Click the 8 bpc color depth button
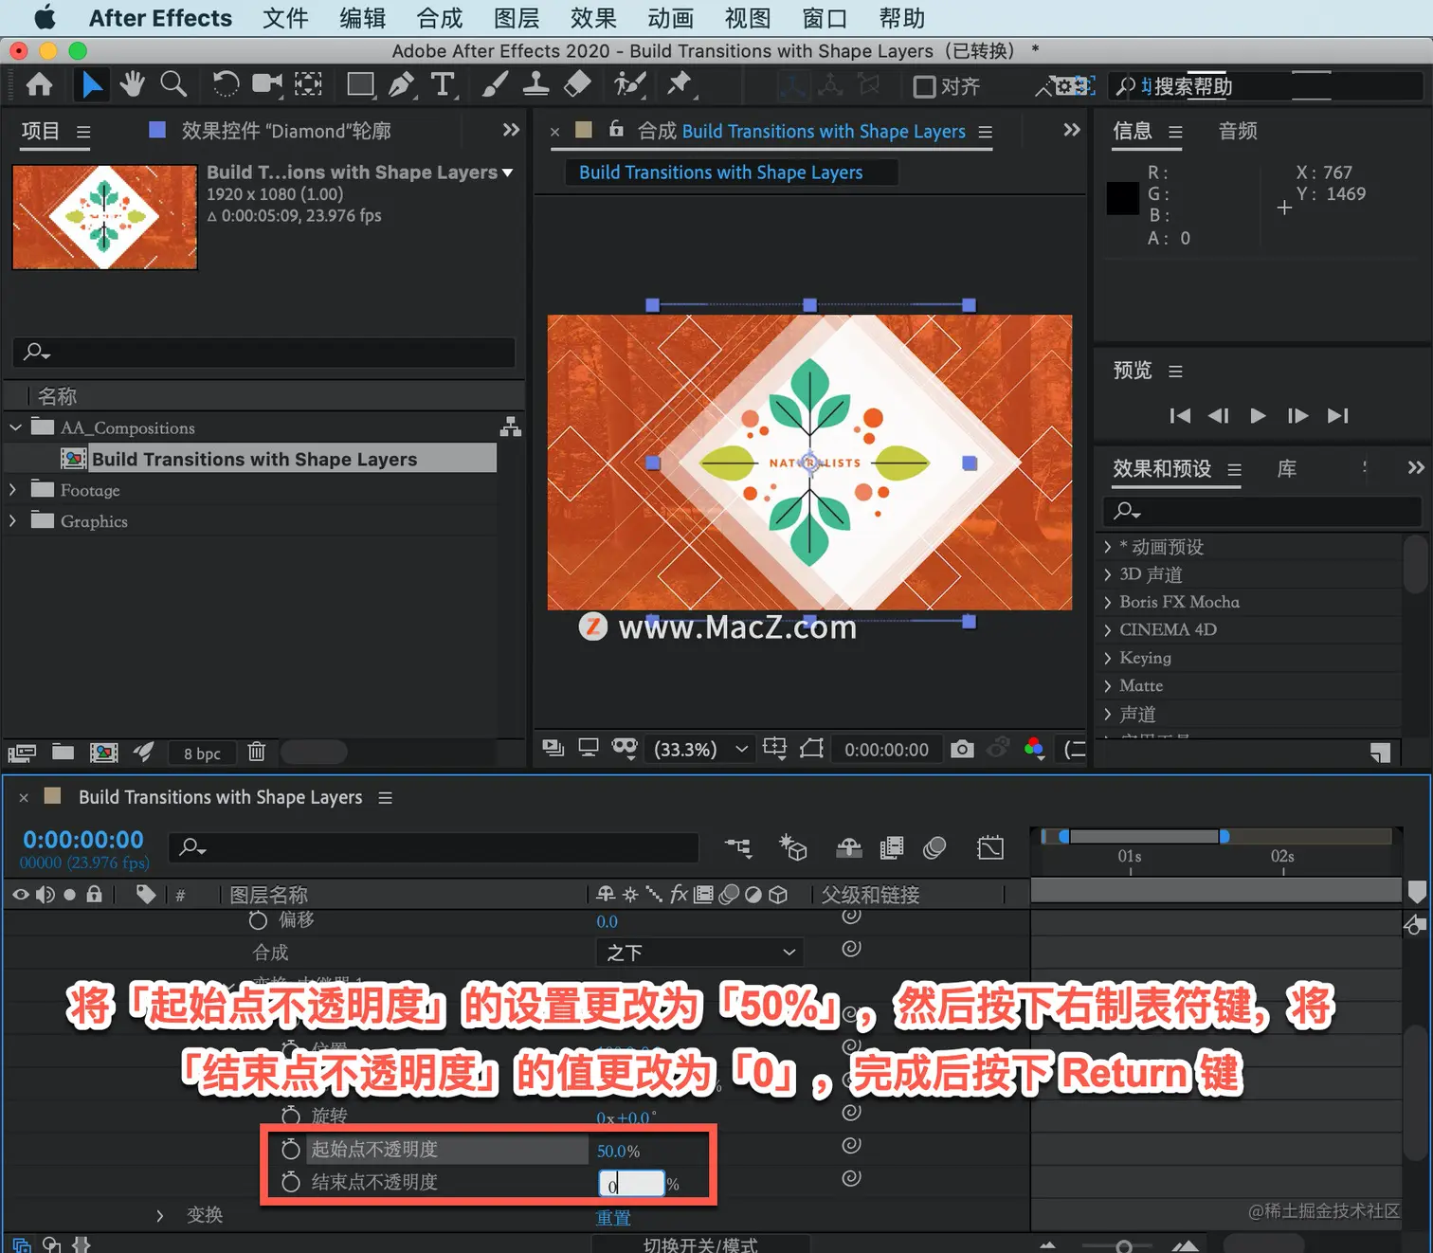This screenshot has height=1253, width=1433. (202, 754)
